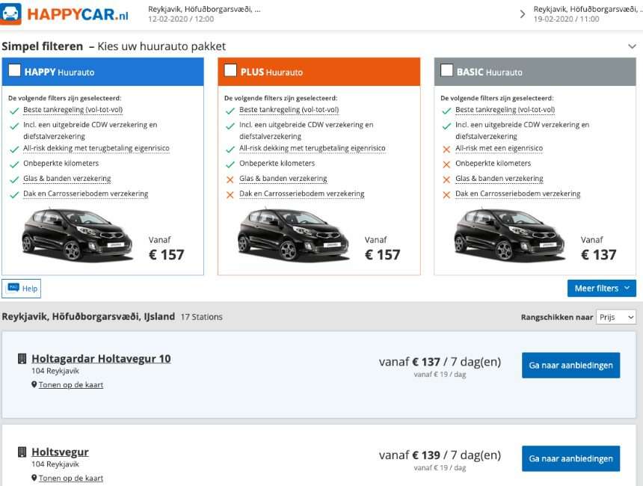Click PLUS card Beste tankregeling (vol-tot-vol)
Viewport: 643px width, 486px height.
click(289, 109)
